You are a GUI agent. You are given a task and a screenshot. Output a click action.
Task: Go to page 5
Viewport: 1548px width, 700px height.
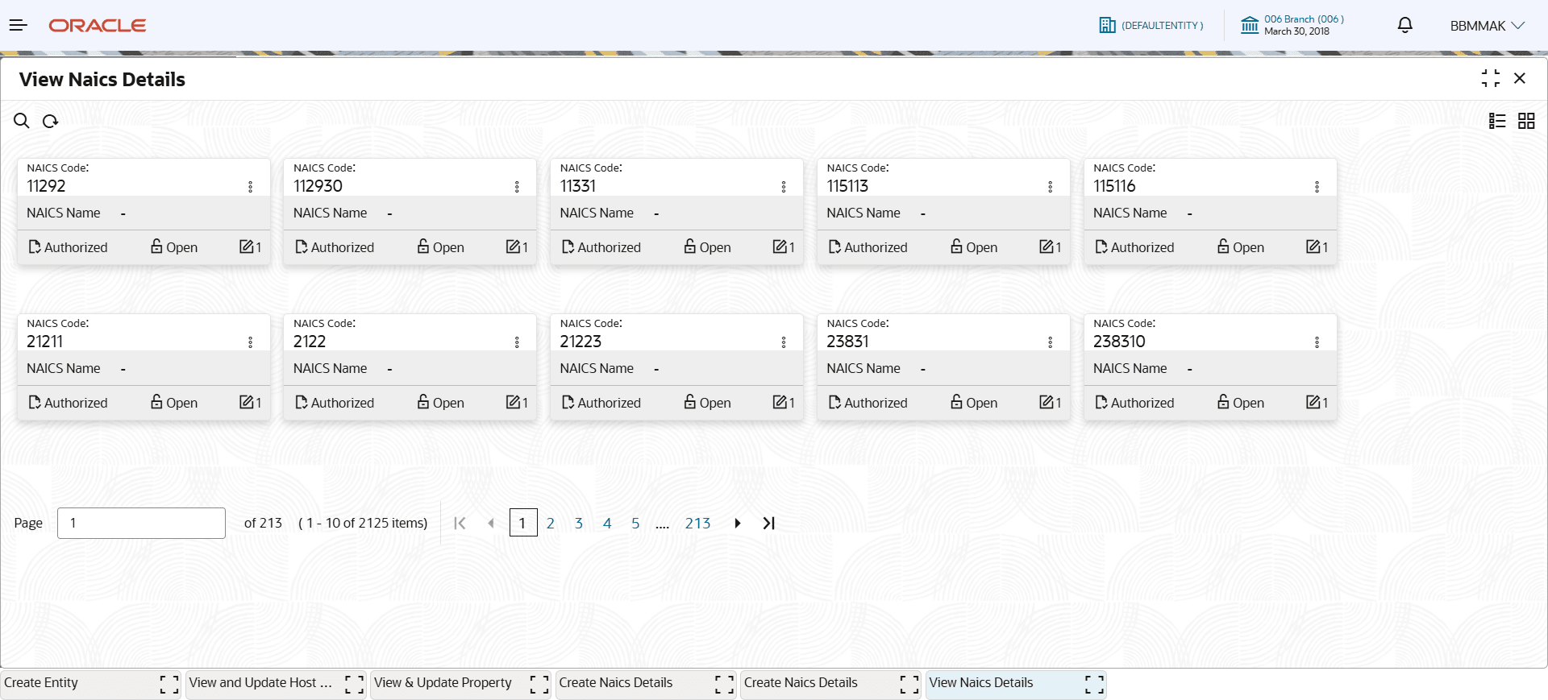point(635,524)
